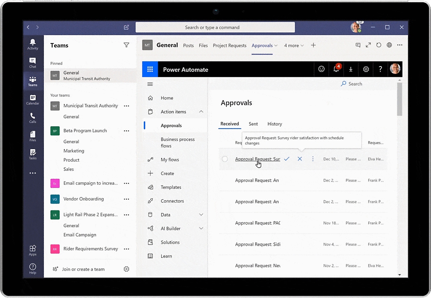Filter the Teams list
431x298 pixels.
pos(126,45)
